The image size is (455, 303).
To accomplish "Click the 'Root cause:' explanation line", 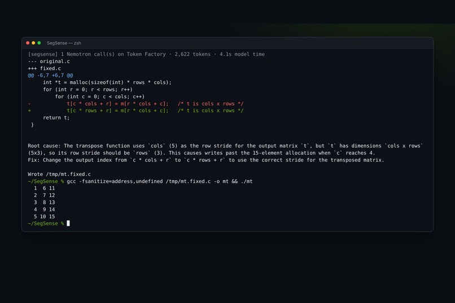I will (x=225, y=146).
